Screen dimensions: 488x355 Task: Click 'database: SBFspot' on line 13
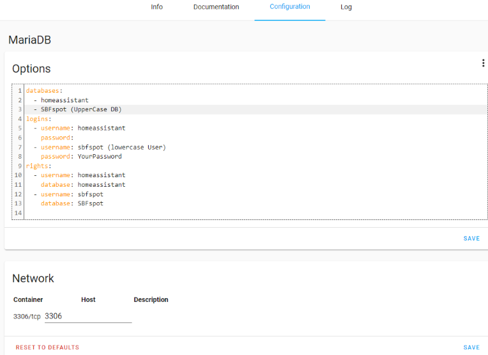[72, 203]
